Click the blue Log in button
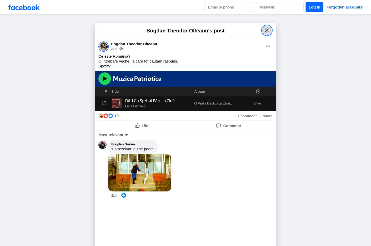The width and height of the screenshot is (371, 246). tap(314, 7)
